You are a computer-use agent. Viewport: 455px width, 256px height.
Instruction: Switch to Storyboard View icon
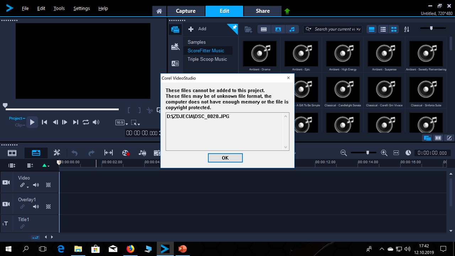coord(12,153)
